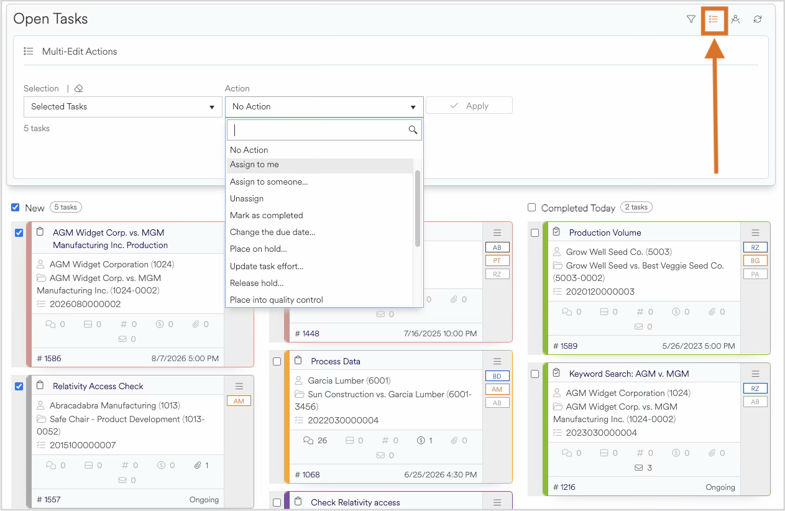
Task: Click PT assignee badge on task 1448
Action: [x=497, y=261]
